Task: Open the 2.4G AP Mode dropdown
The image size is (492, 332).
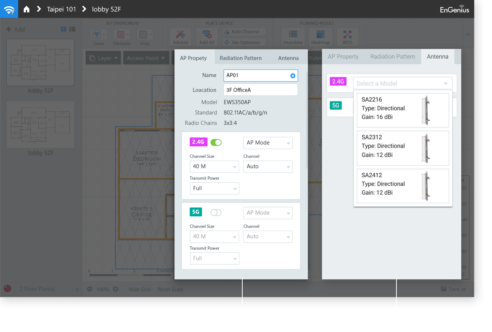Action: (268, 143)
